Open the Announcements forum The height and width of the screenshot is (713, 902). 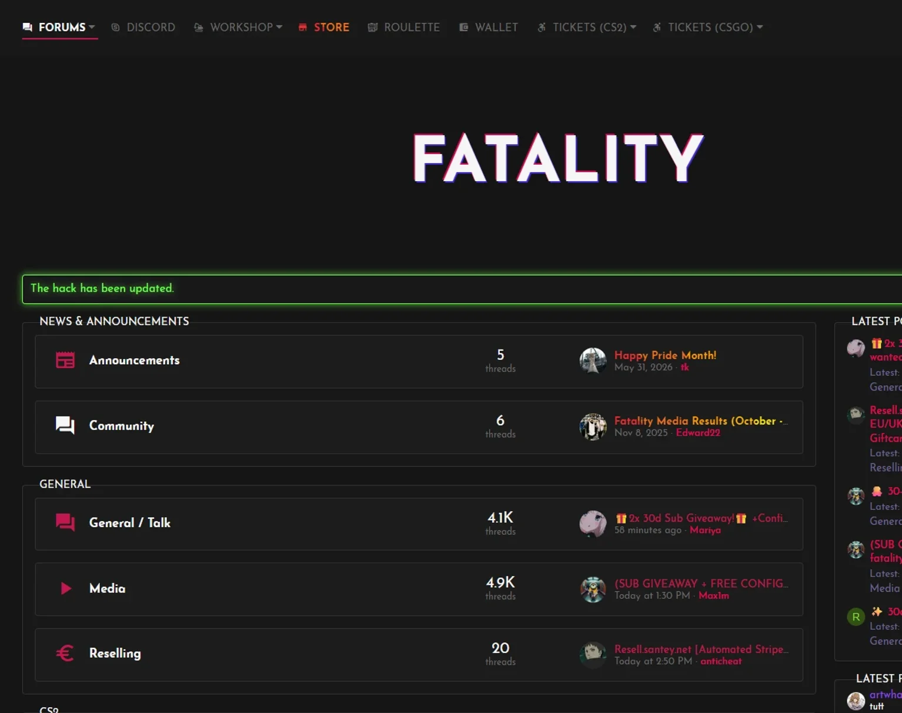pyautogui.click(x=134, y=360)
